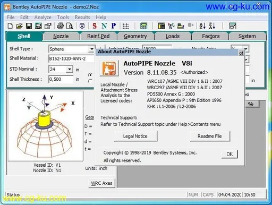Screen dimensions: 272x205
Task: Open the Help menu
Action: [101, 18]
